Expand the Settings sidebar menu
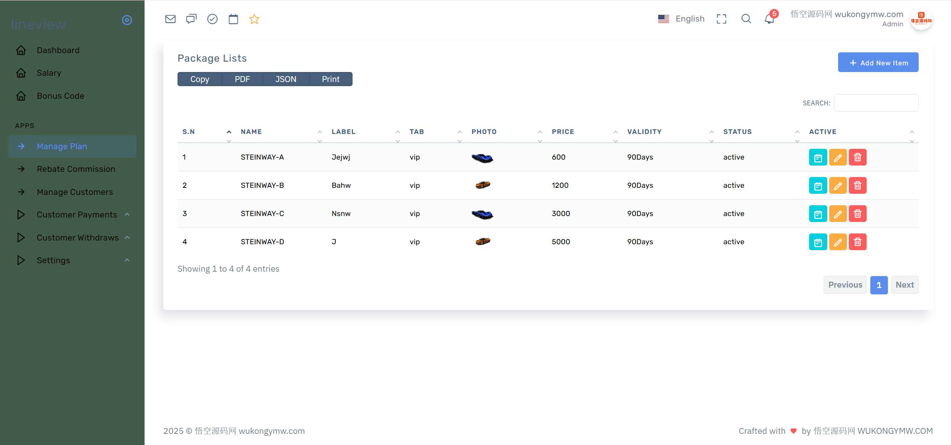951x445 pixels. coord(53,260)
